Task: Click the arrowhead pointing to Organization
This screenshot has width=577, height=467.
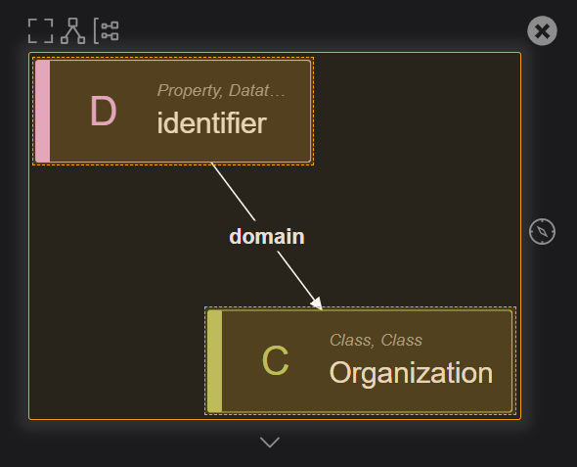Action: 317,304
